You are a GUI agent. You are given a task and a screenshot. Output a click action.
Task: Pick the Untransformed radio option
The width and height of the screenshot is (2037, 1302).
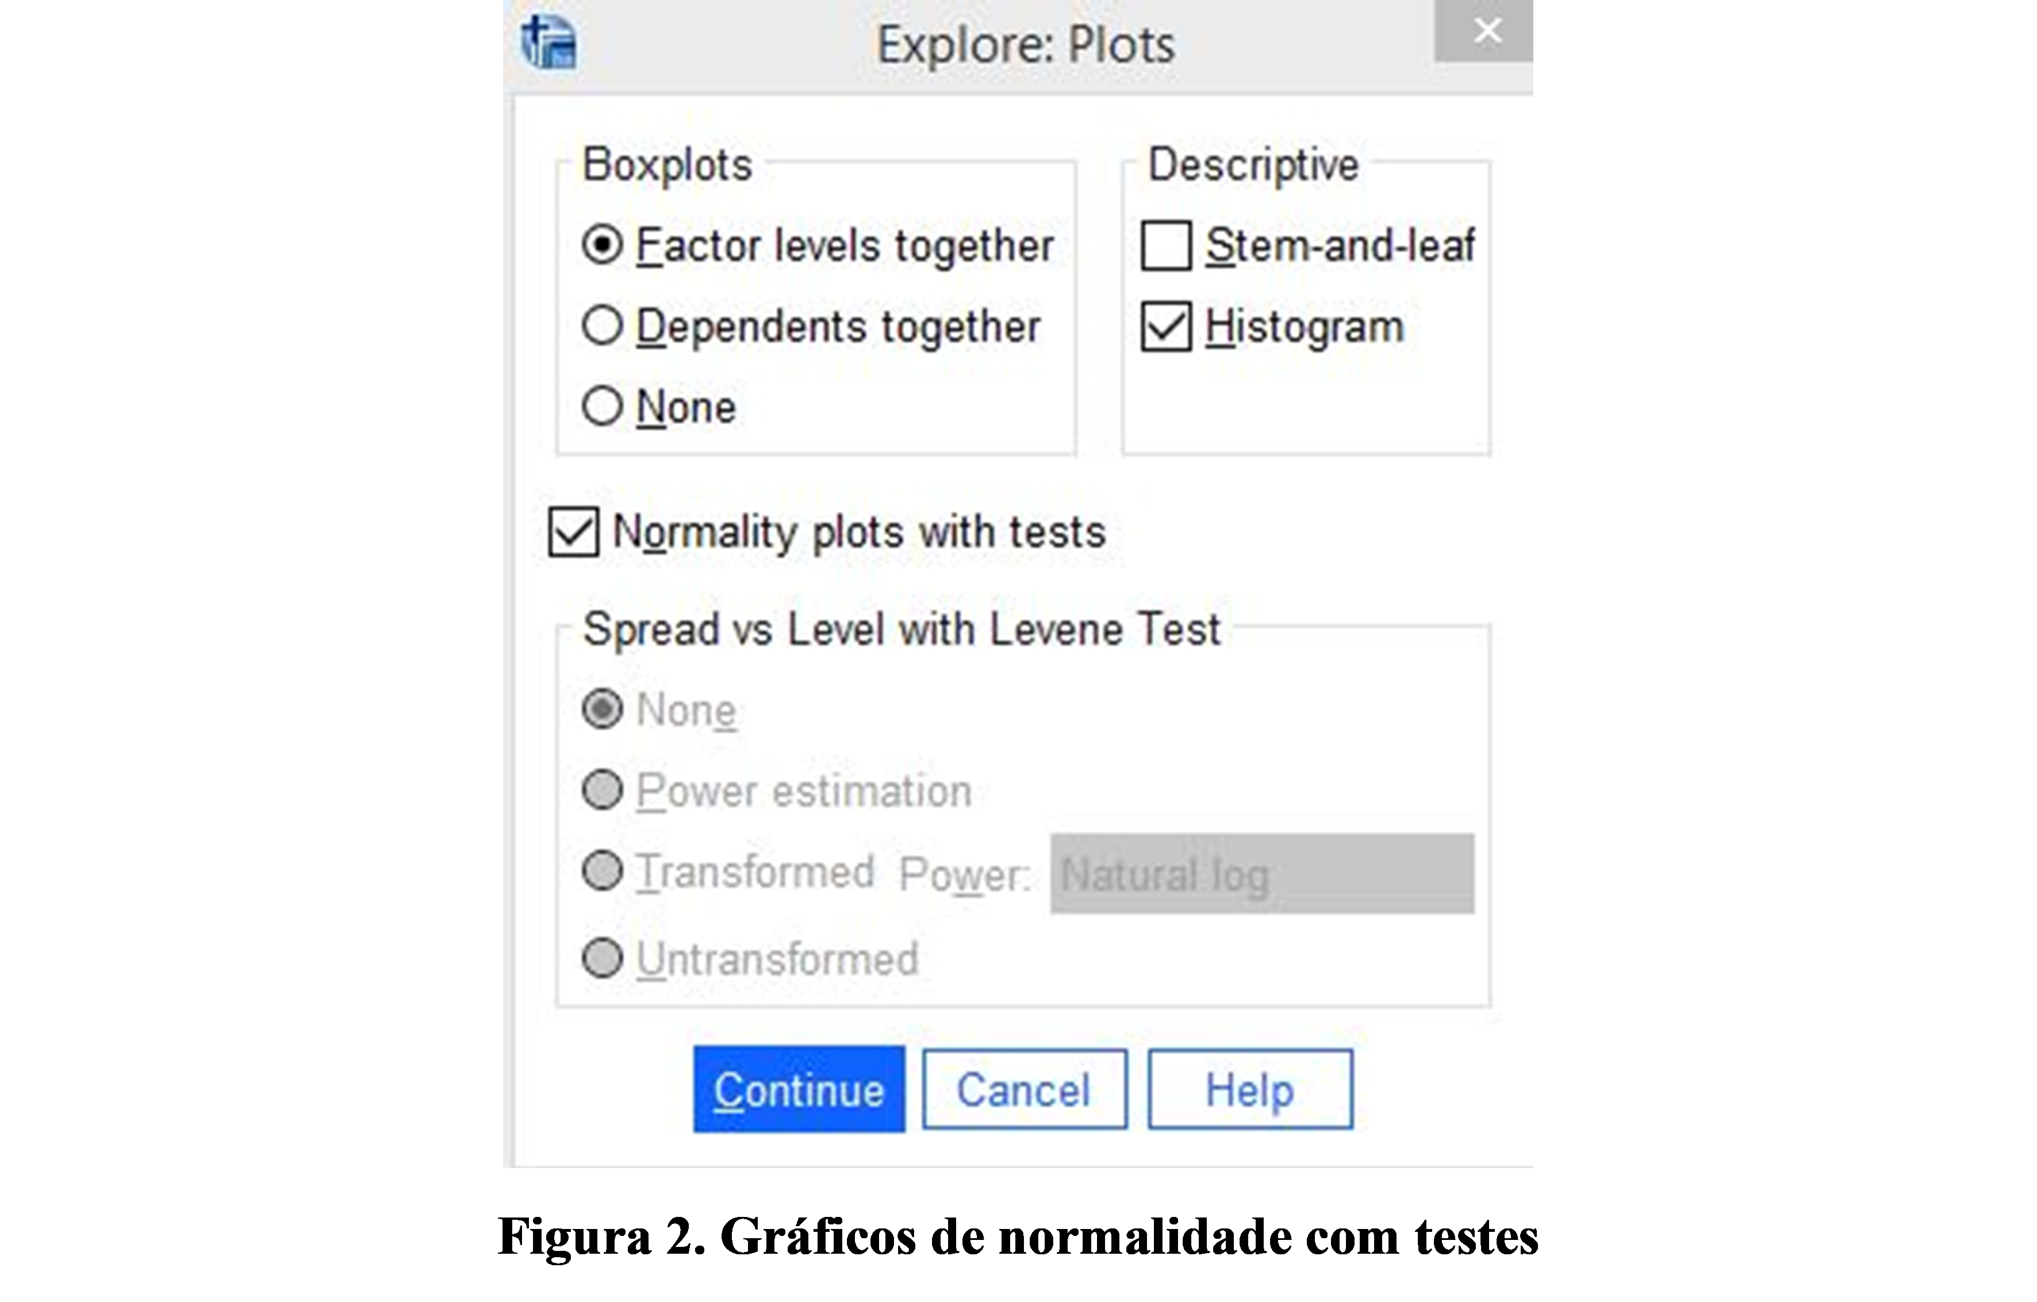(x=603, y=958)
